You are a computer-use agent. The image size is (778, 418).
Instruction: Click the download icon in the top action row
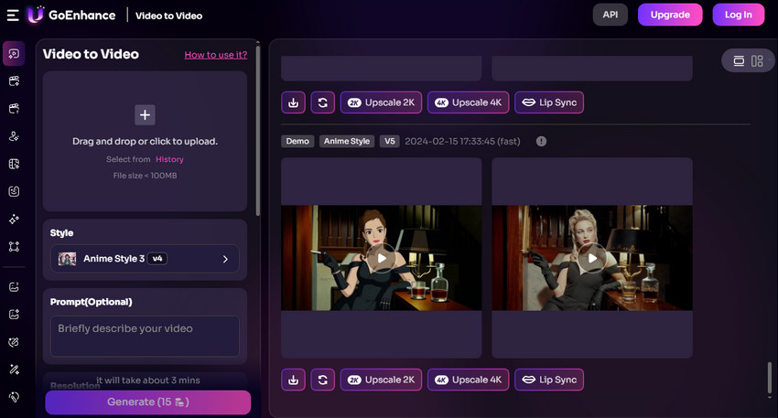[293, 102]
